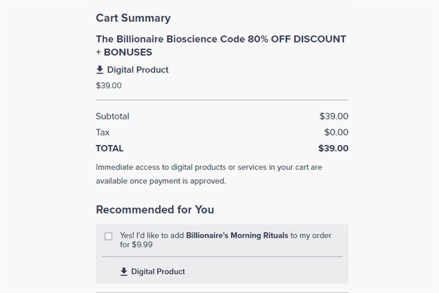The image size is (439, 293).
Task: Click the $39.00 price under Digital Product
Action: 109,86
